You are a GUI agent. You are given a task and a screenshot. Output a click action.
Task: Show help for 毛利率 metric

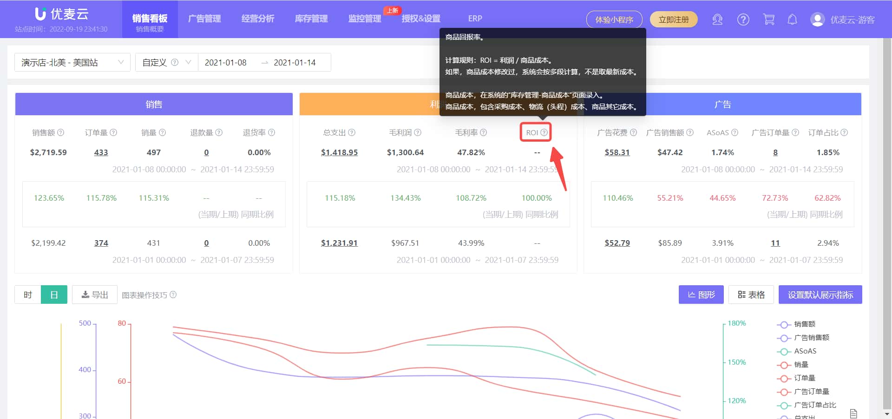pos(483,132)
